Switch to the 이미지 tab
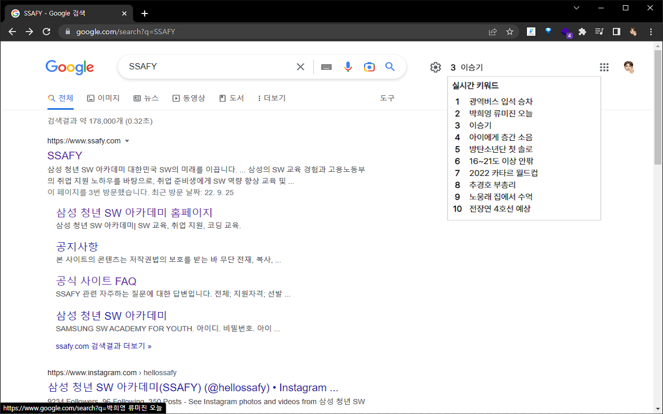This screenshot has height=414, width=663. (x=104, y=98)
